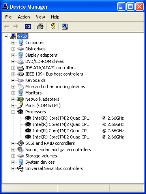Screen dimensions: 146x194
Task: Click the Mice and pointing devices icon
Action: pyautogui.click(x=21, y=87)
